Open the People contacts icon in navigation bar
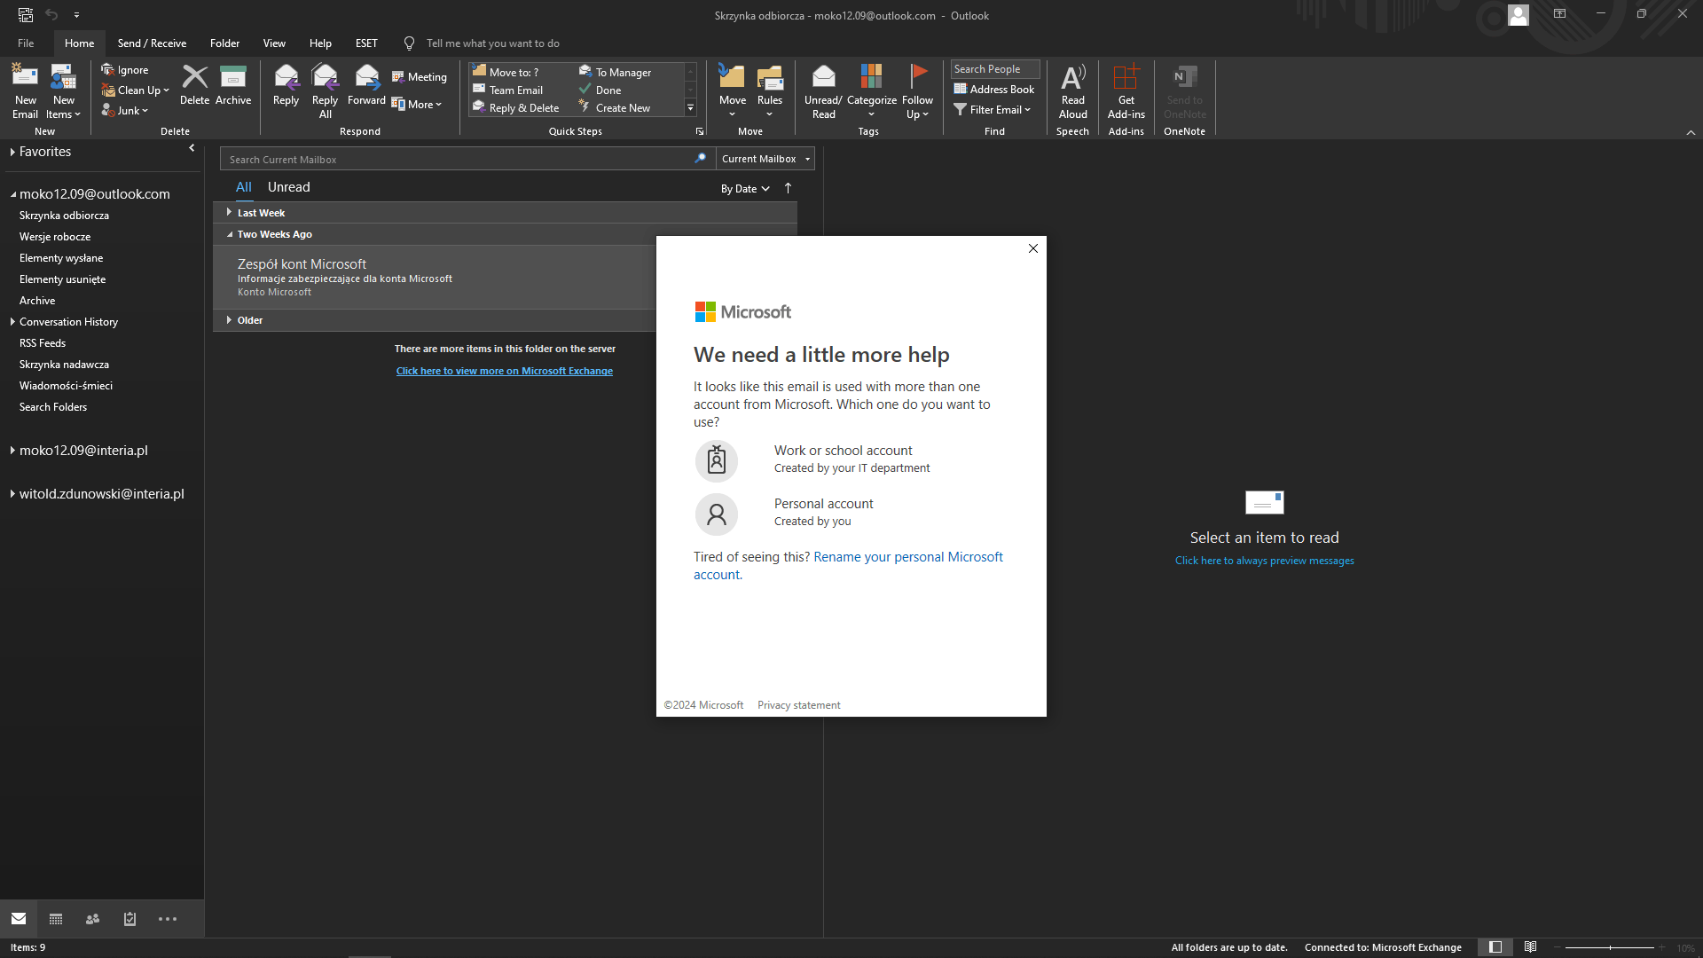1703x958 pixels. [x=92, y=919]
